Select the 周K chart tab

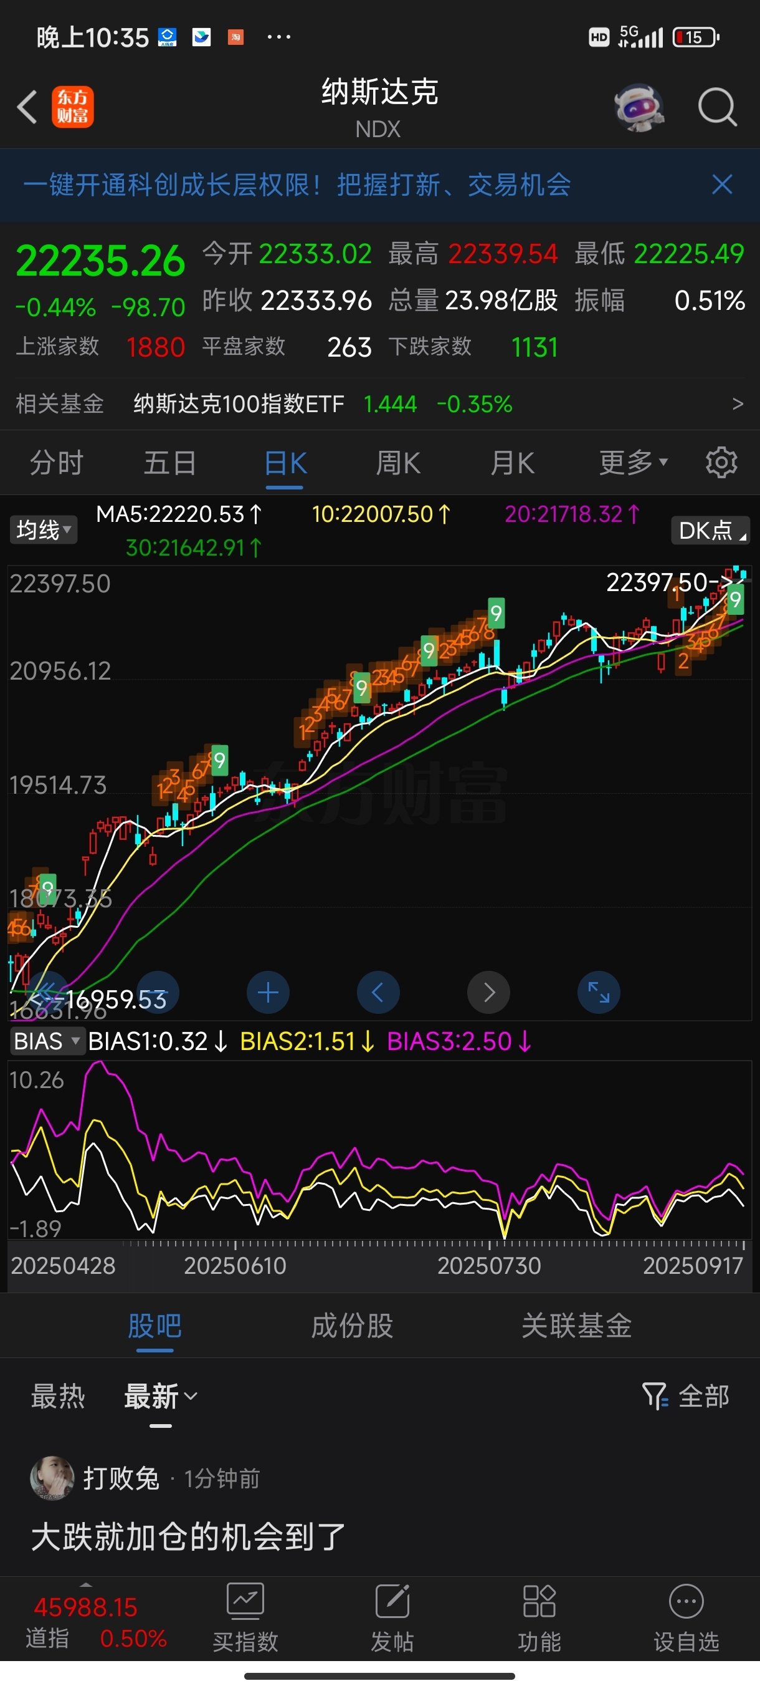pyautogui.click(x=398, y=463)
